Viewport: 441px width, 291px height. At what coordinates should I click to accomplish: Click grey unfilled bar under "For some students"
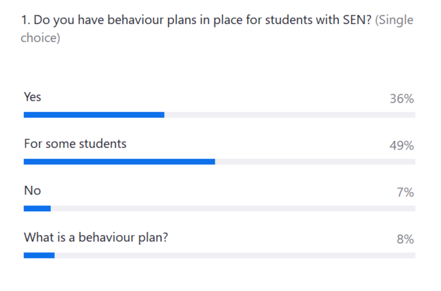315,162
